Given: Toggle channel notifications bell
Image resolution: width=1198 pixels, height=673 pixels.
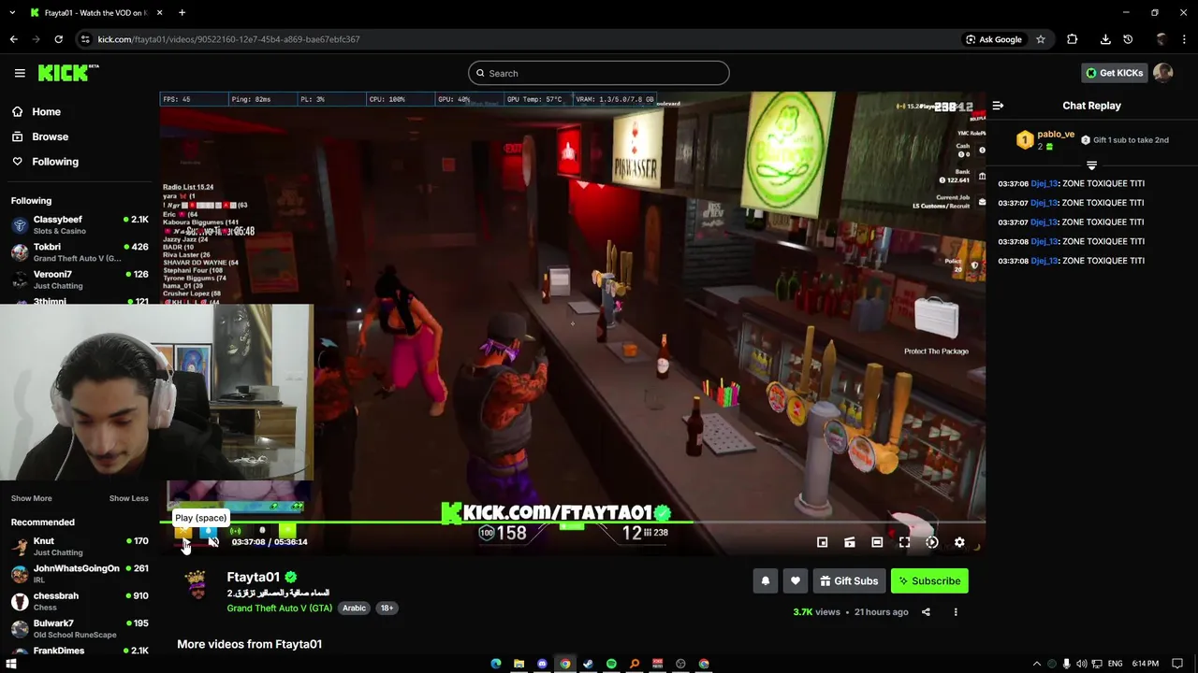Looking at the screenshot, I should [766, 580].
